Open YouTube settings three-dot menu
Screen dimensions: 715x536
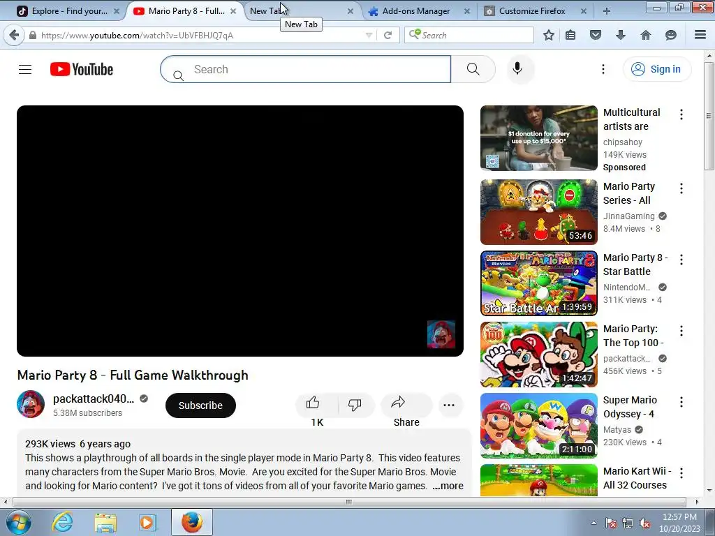pyautogui.click(x=603, y=69)
